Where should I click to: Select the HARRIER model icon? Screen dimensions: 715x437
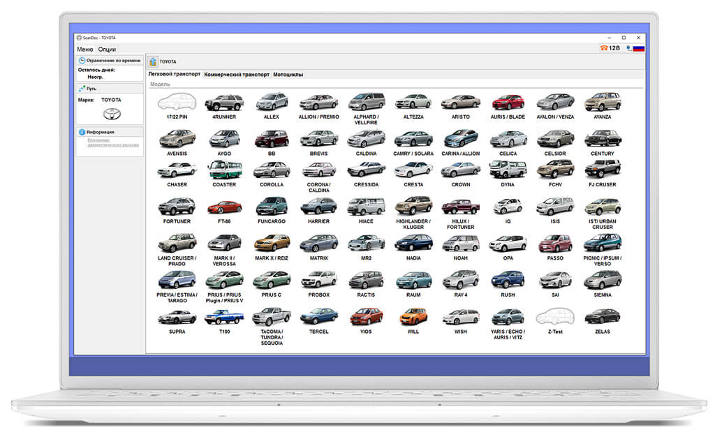click(318, 207)
